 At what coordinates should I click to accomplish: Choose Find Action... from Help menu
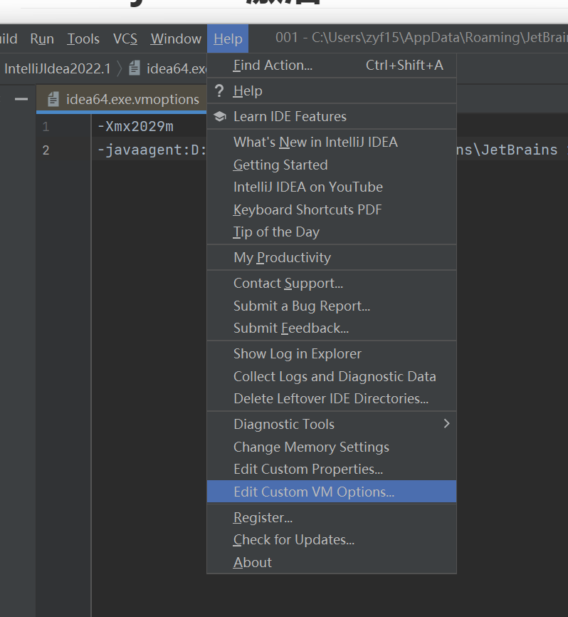[273, 66]
